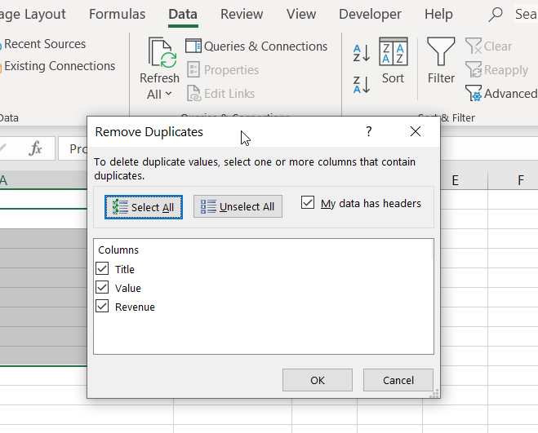Uncheck the Value column checkbox
Screen dimensions: 538x433
pos(102,287)
